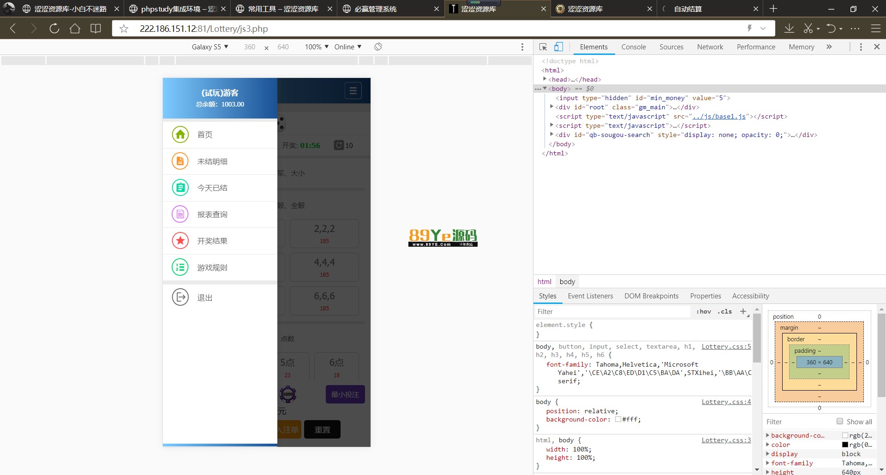886x475 pixels.
Task: Reload the page with browser refresh icon
Action: [x=54, y=29]
